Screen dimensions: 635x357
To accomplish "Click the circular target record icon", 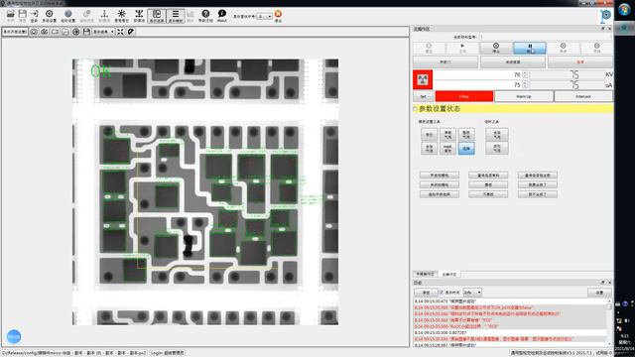I will (x=75, y=32).
